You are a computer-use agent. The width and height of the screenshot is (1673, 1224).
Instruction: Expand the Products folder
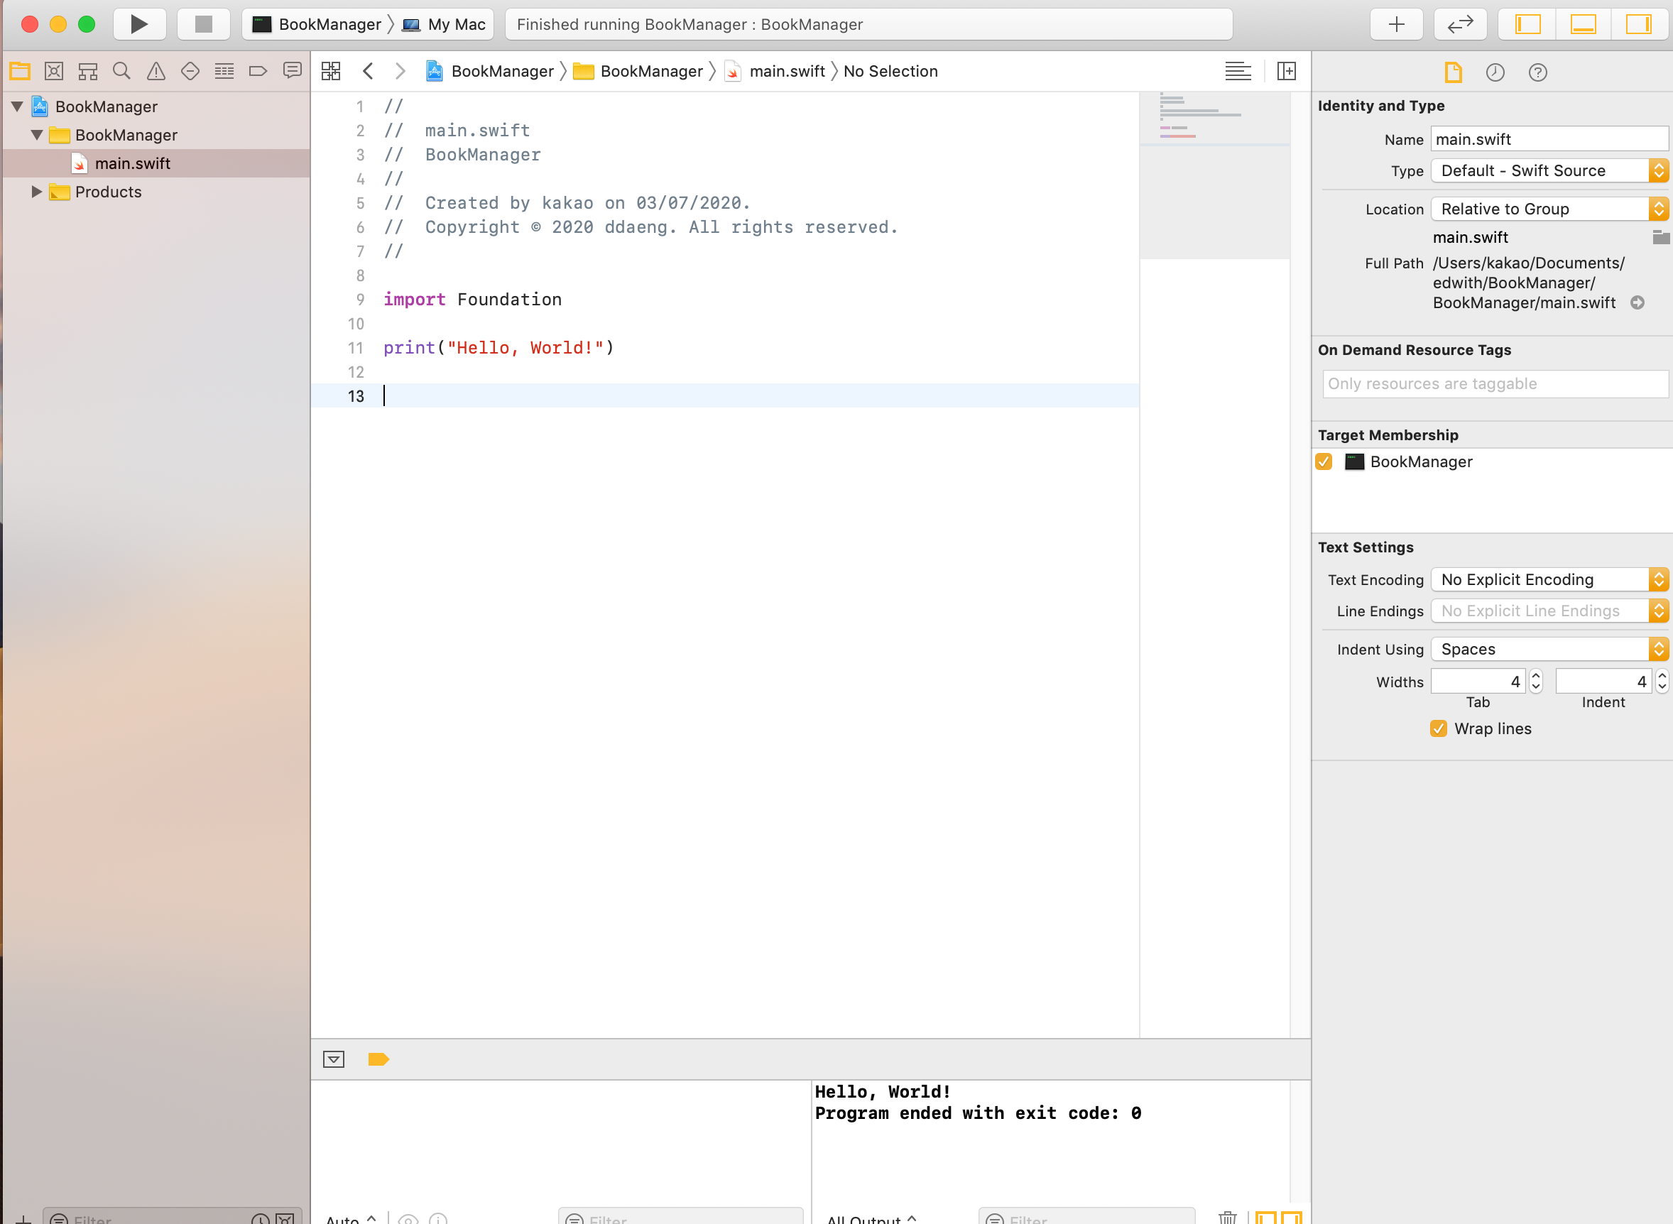[36, 192]
